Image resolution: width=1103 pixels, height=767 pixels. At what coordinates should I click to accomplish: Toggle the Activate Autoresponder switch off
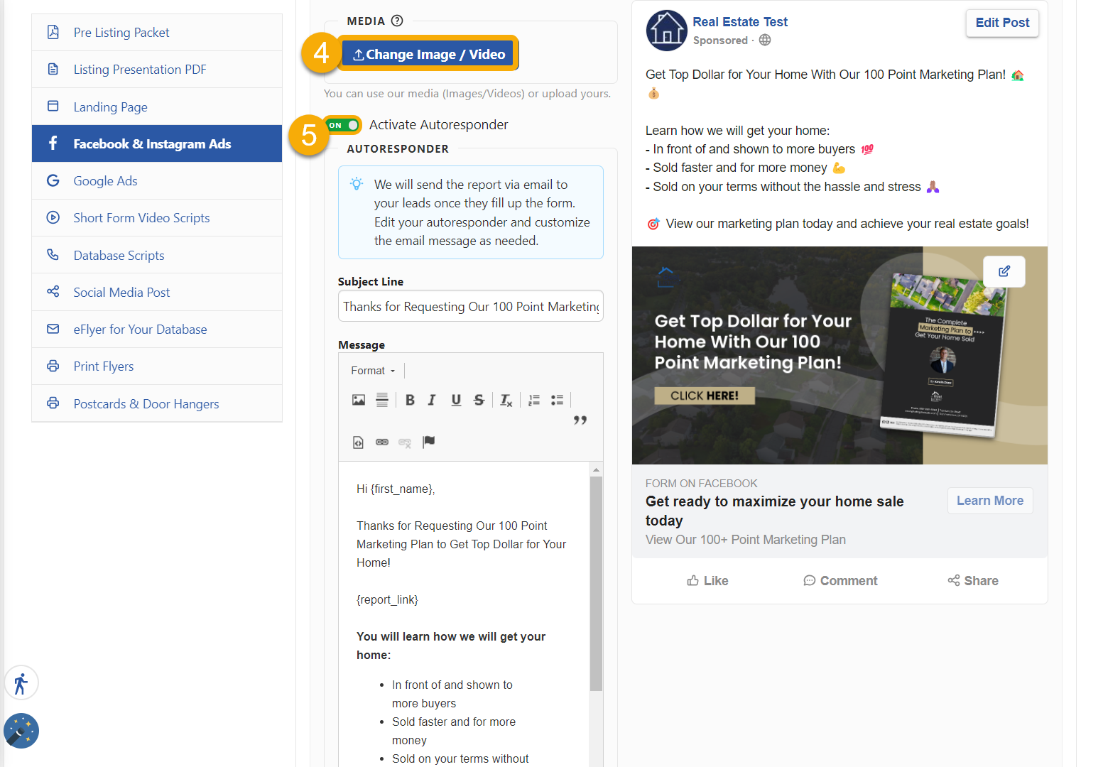coord(343,124)
